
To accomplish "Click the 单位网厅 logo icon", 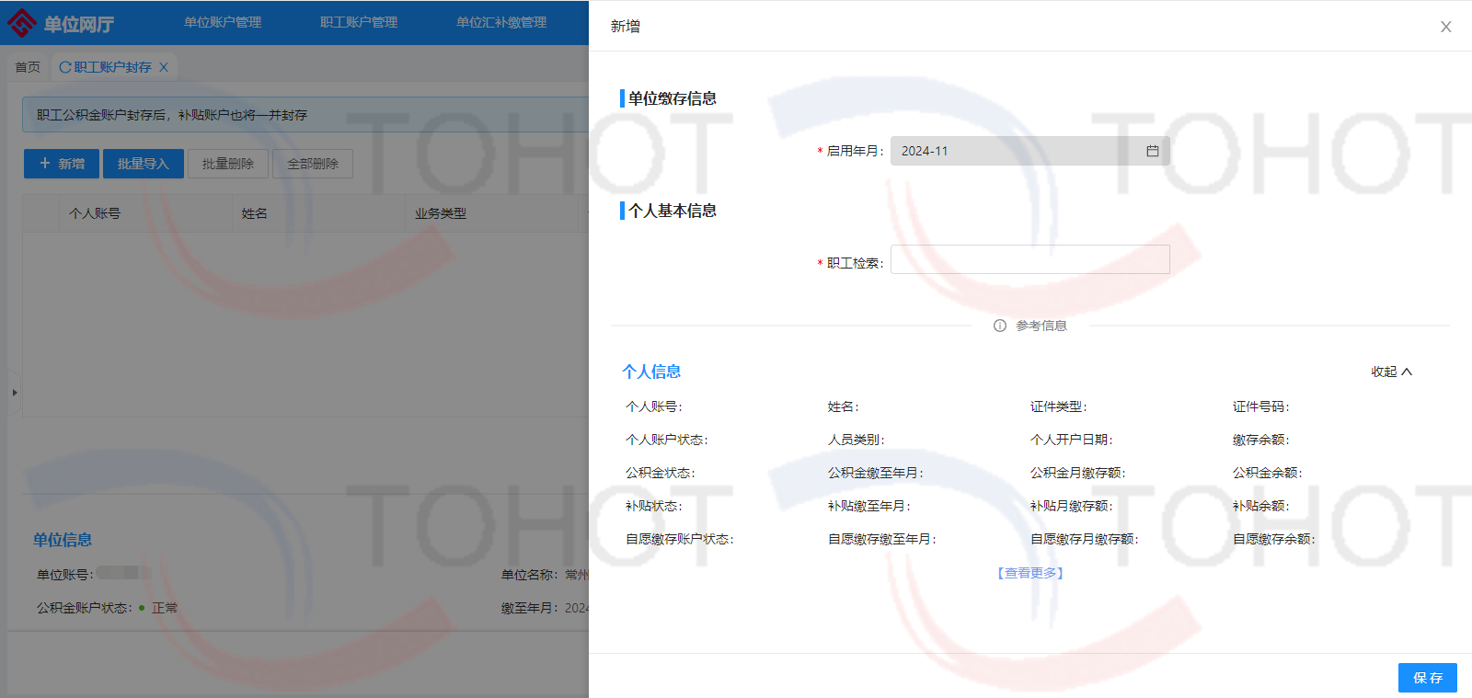I will pyautogui.click(x=22, y=23).
